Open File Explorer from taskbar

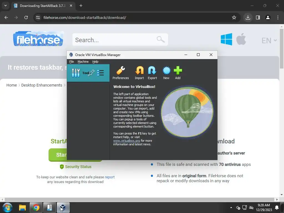coord(22,207)
